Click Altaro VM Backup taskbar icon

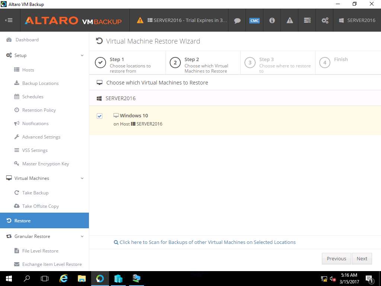point(100,279)
